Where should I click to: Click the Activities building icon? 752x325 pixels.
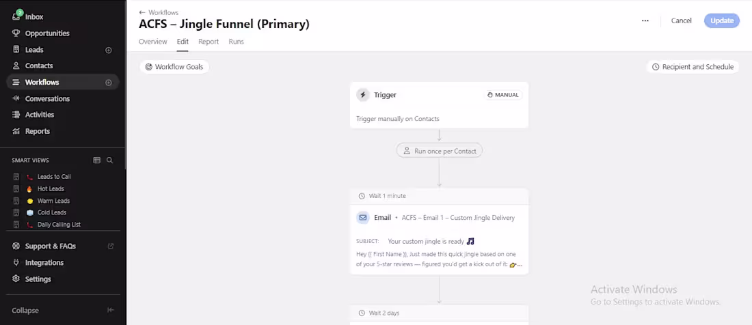click(16, 115)
